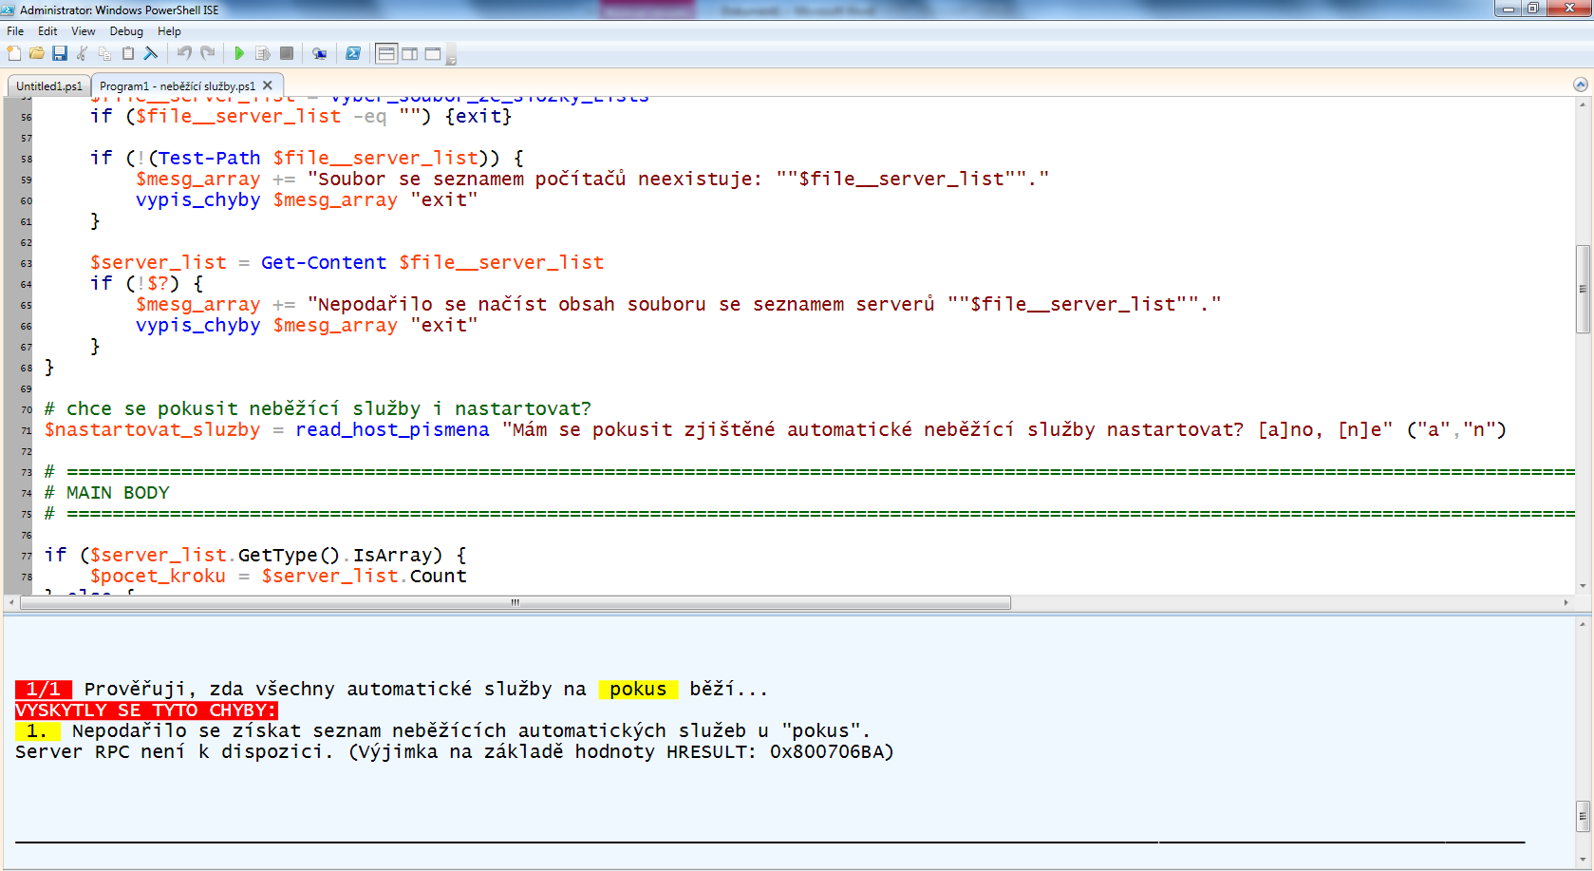The image size is (1594, 871).
Task: Click 'read_host_pismena' function call
Action: tap(392, 429)
